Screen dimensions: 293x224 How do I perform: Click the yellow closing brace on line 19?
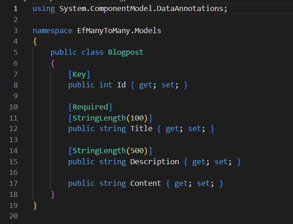click(35, 206)
